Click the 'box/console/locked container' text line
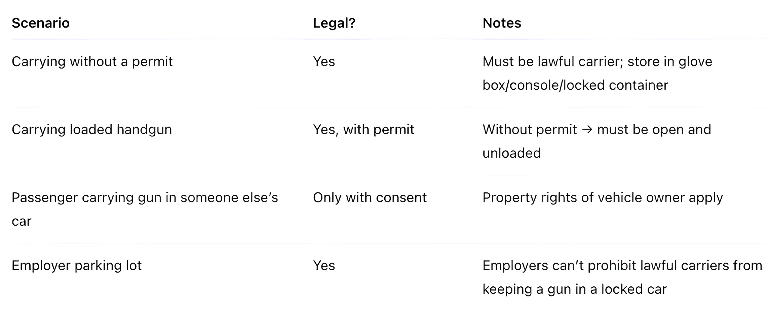 pos(575,85)
